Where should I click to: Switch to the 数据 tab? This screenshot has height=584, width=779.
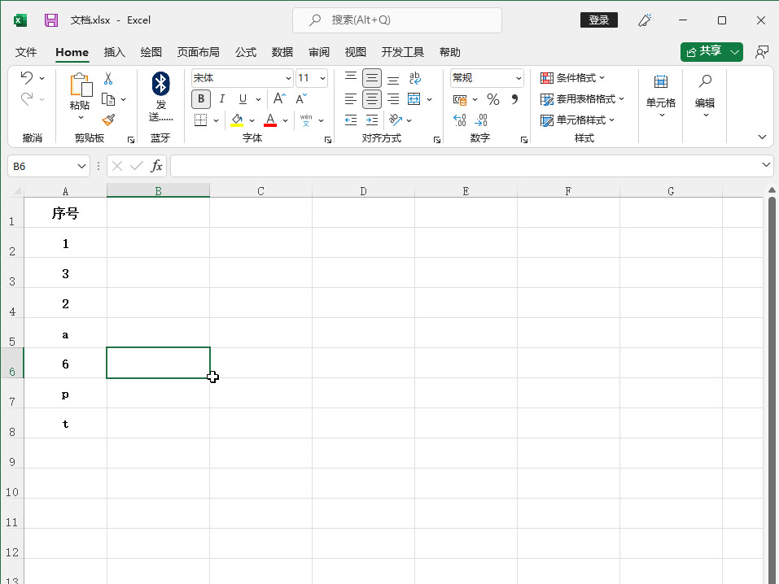pyautogui.click(x=282, y=52)
